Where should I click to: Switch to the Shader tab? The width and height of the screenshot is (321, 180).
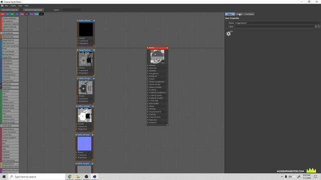click(x=239, y=14)
